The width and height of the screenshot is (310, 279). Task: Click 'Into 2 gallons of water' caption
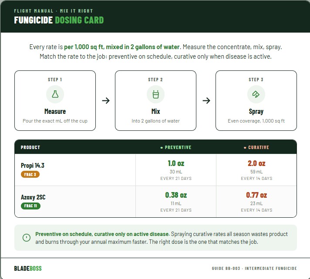coord(155,121)
